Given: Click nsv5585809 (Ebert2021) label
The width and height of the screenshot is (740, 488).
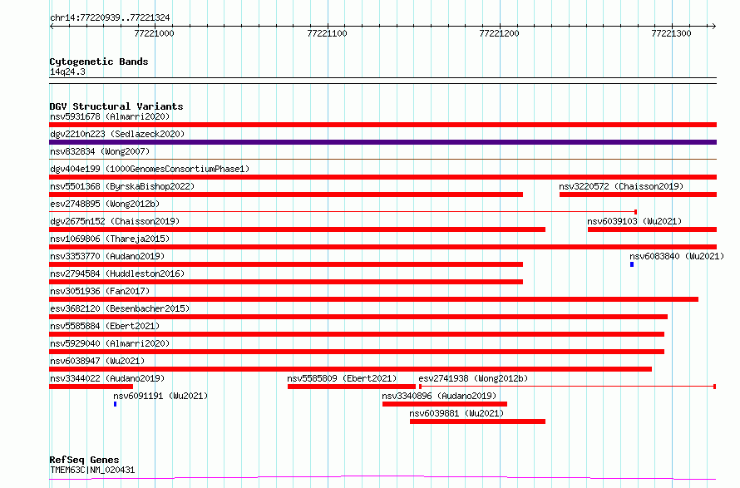Looking at the screenshot, I should click(x=342, y=378).
